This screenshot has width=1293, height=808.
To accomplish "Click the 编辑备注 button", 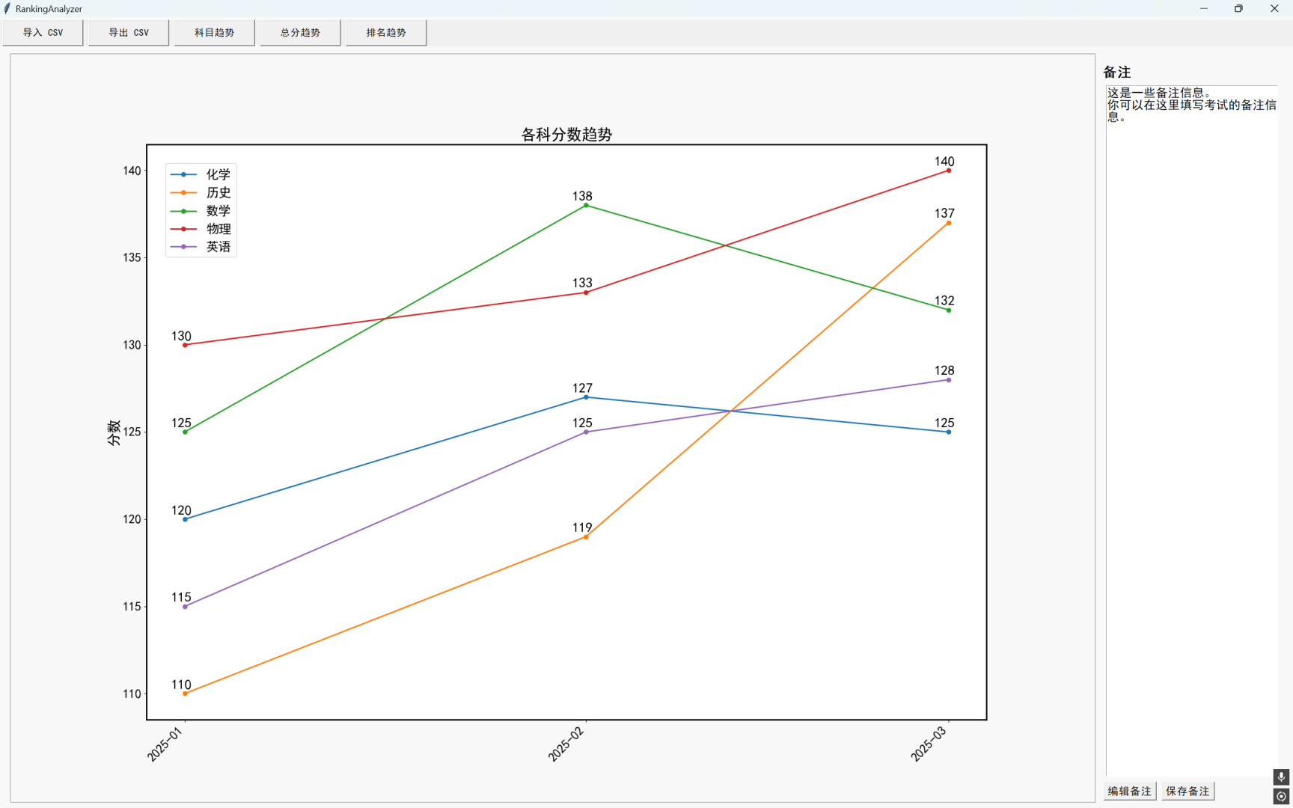I will 1130,791.
